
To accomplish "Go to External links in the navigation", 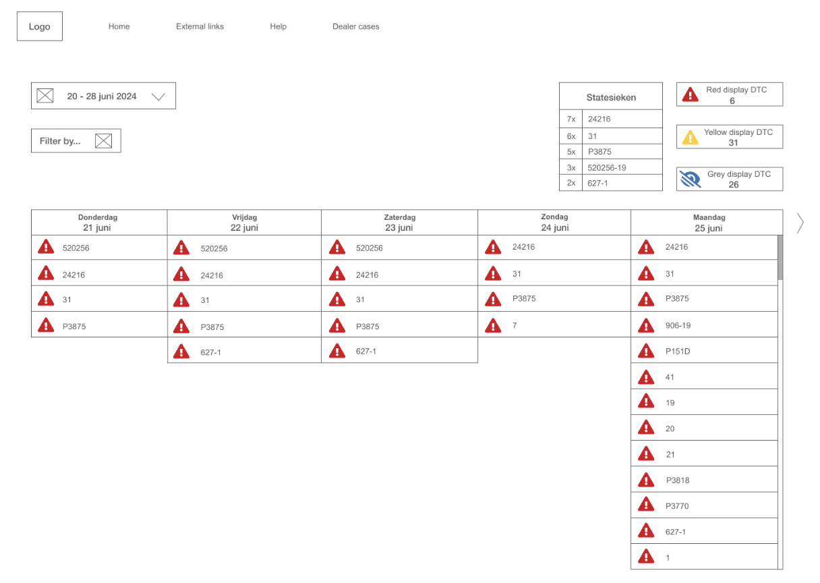I will pyautogui.click(x=200, y=26).
